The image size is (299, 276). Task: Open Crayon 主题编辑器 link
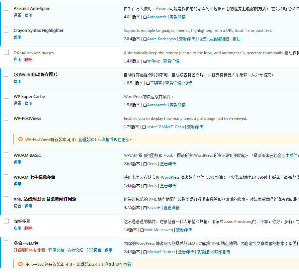(x=219, y=39)
